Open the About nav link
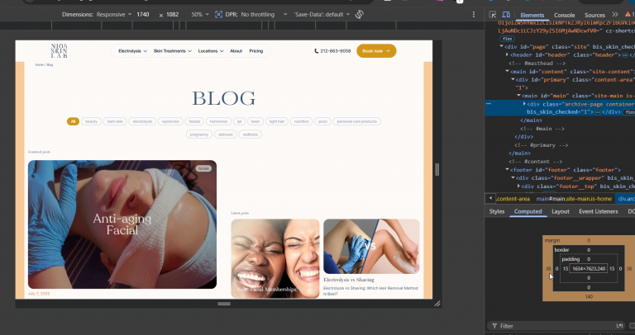Image resolution: width=635 pixels, height=335 pixels. pyautogui.click(x=236, y=51)
